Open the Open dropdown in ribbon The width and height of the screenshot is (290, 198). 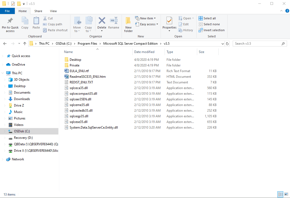coord(186,18)
